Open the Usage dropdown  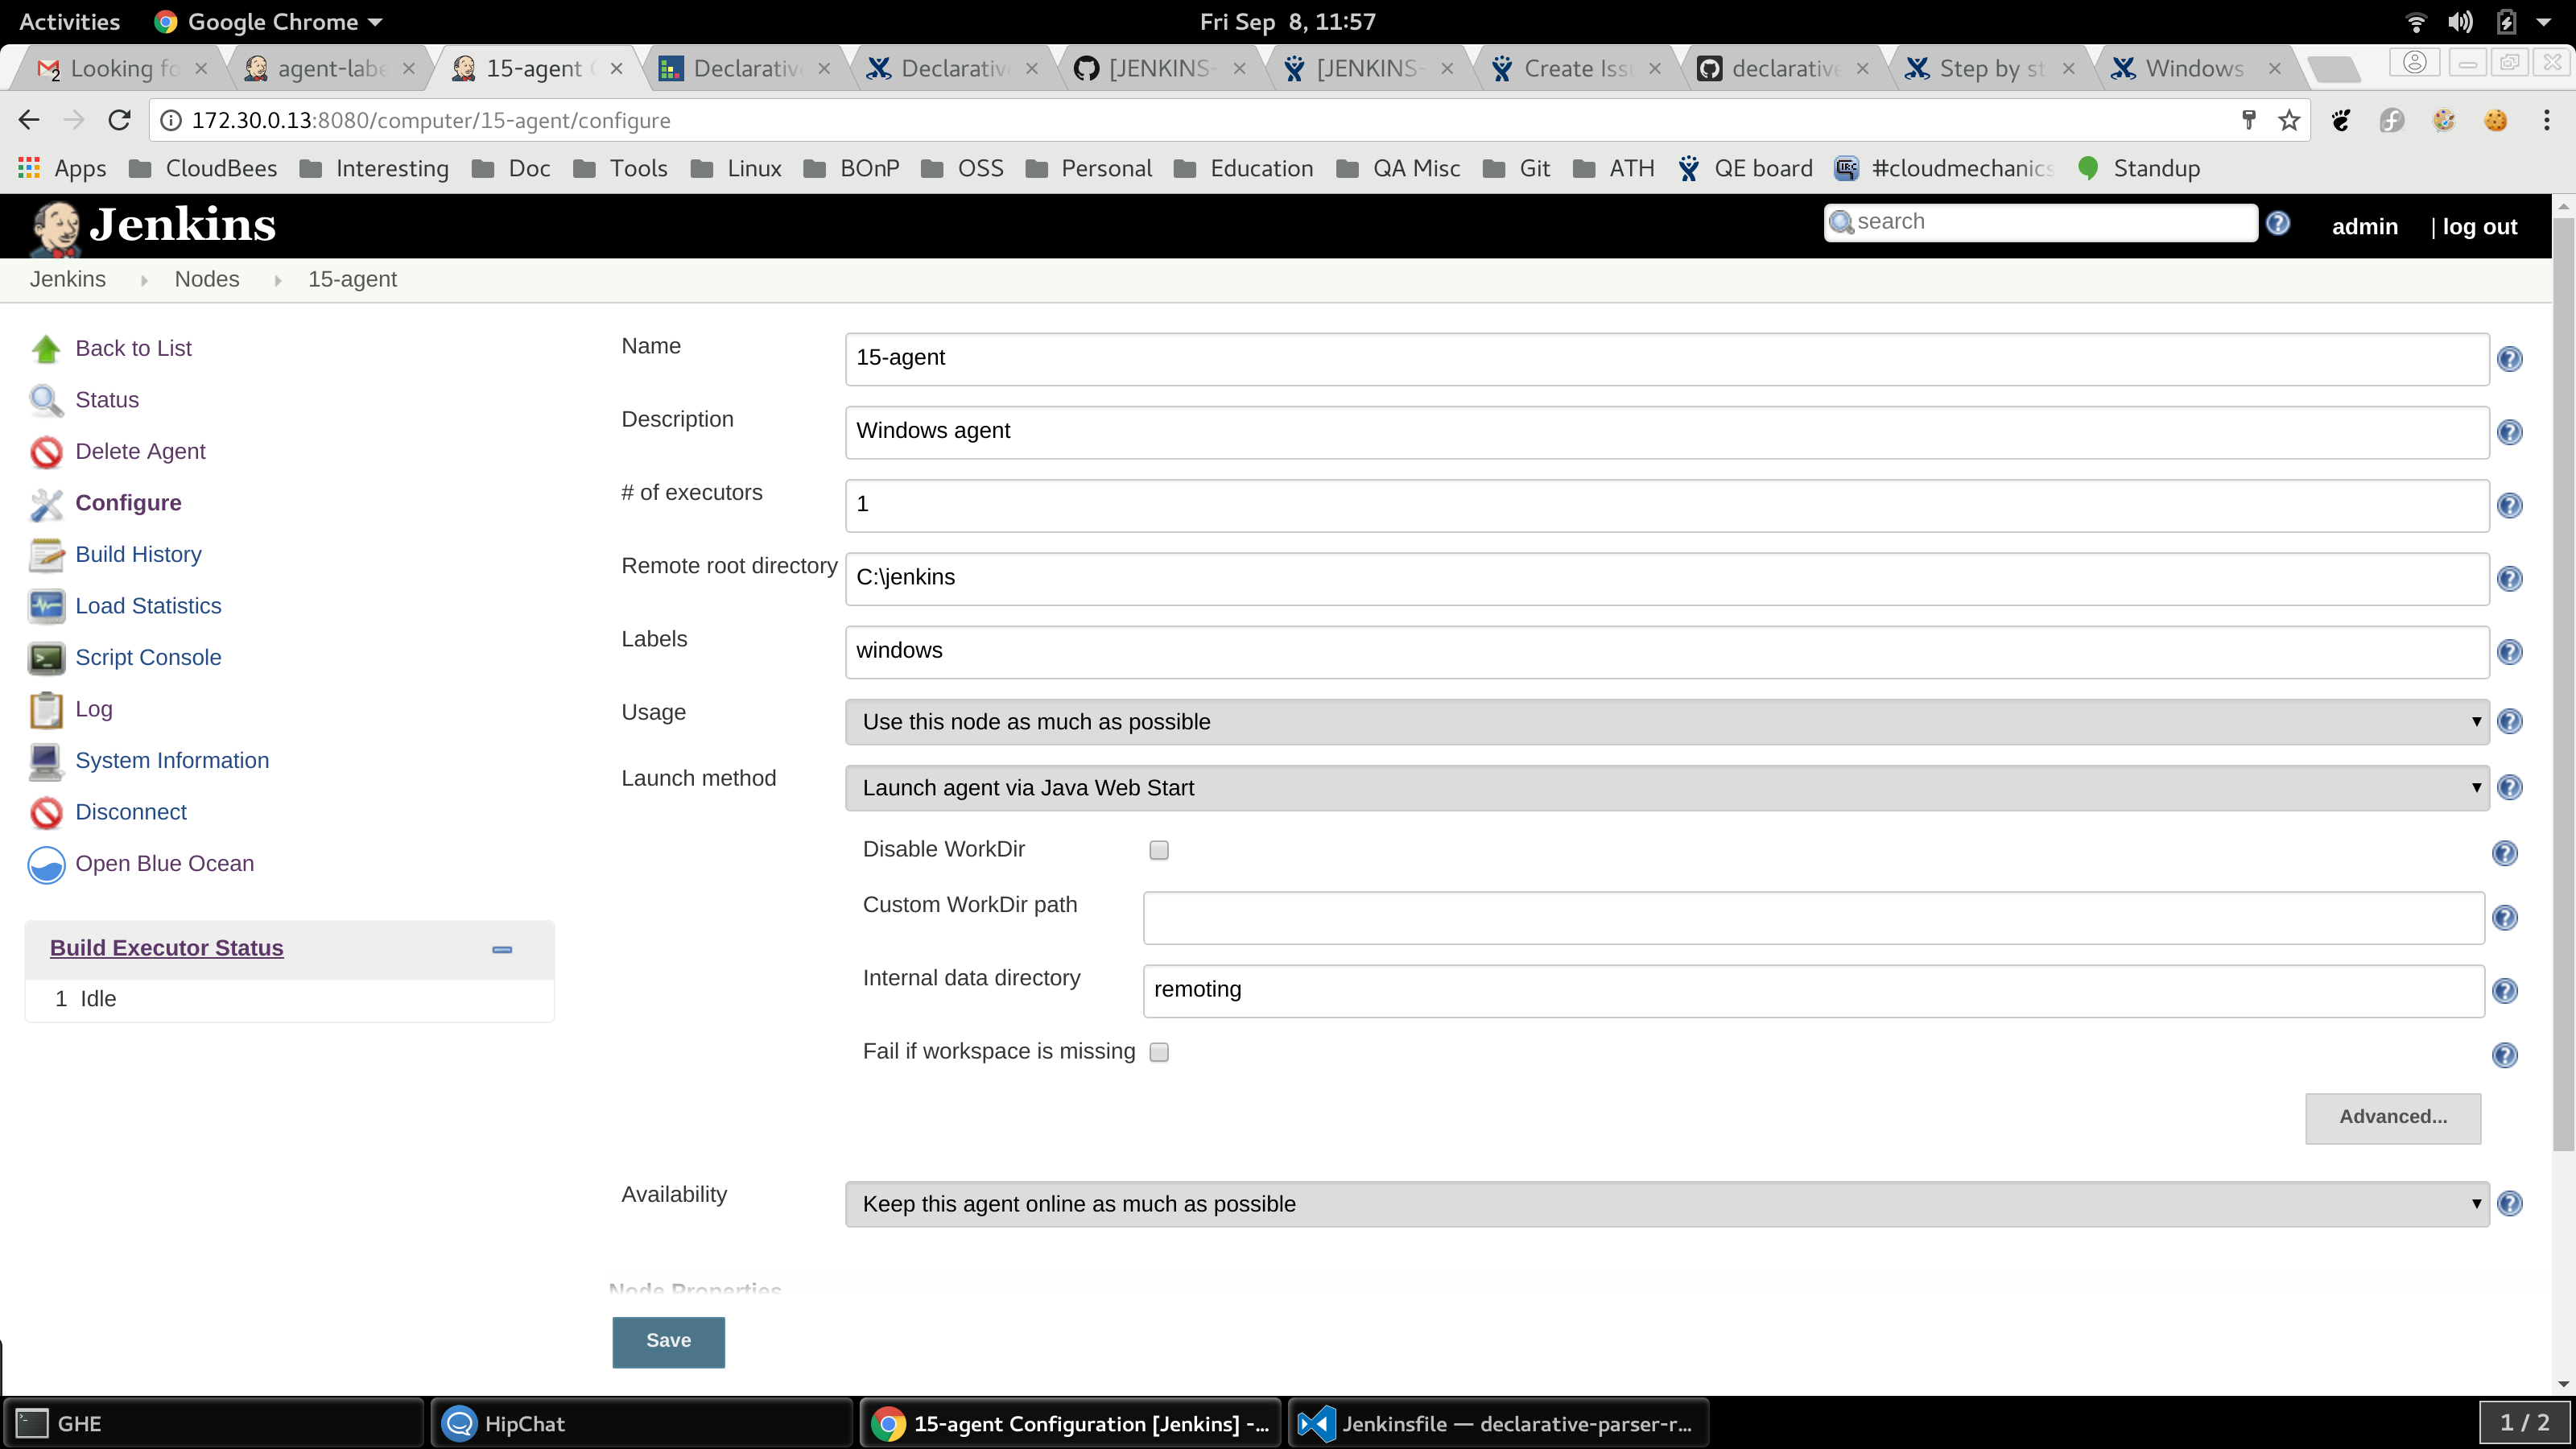(x=1666, y=722)
